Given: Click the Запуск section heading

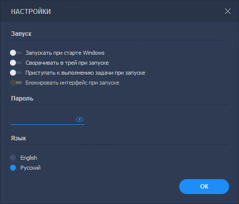Looking at the screenshot, I should (21, 34).
